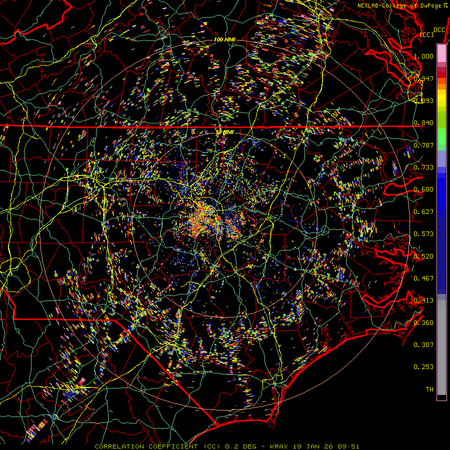Click the 0.573 color scale label
The image size is (450, 450).
(x=423, y=234)
